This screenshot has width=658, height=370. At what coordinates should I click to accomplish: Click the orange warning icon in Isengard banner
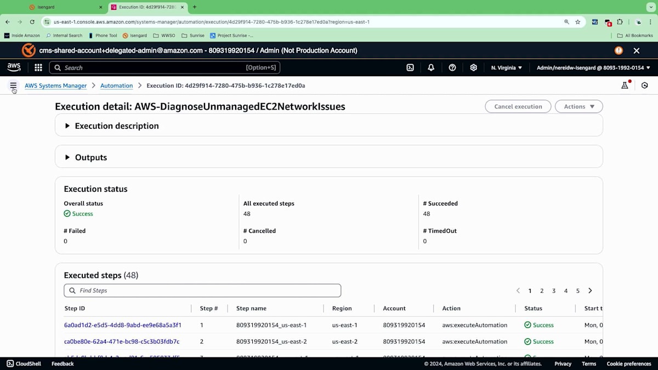tap(619, 50)
